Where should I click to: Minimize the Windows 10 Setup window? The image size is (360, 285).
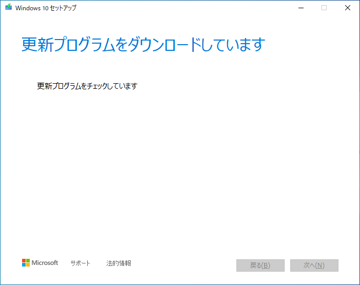pyautogui.click(x=301, y=8)
